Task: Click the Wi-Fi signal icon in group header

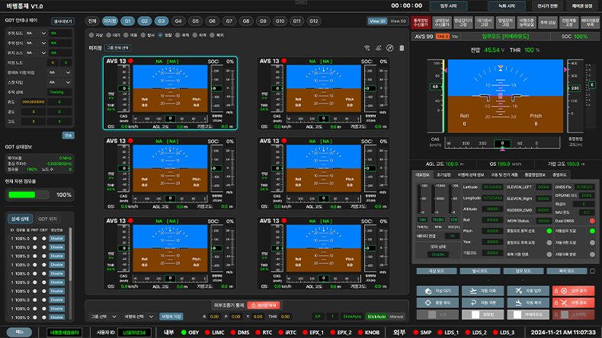Action: [367, 48]
